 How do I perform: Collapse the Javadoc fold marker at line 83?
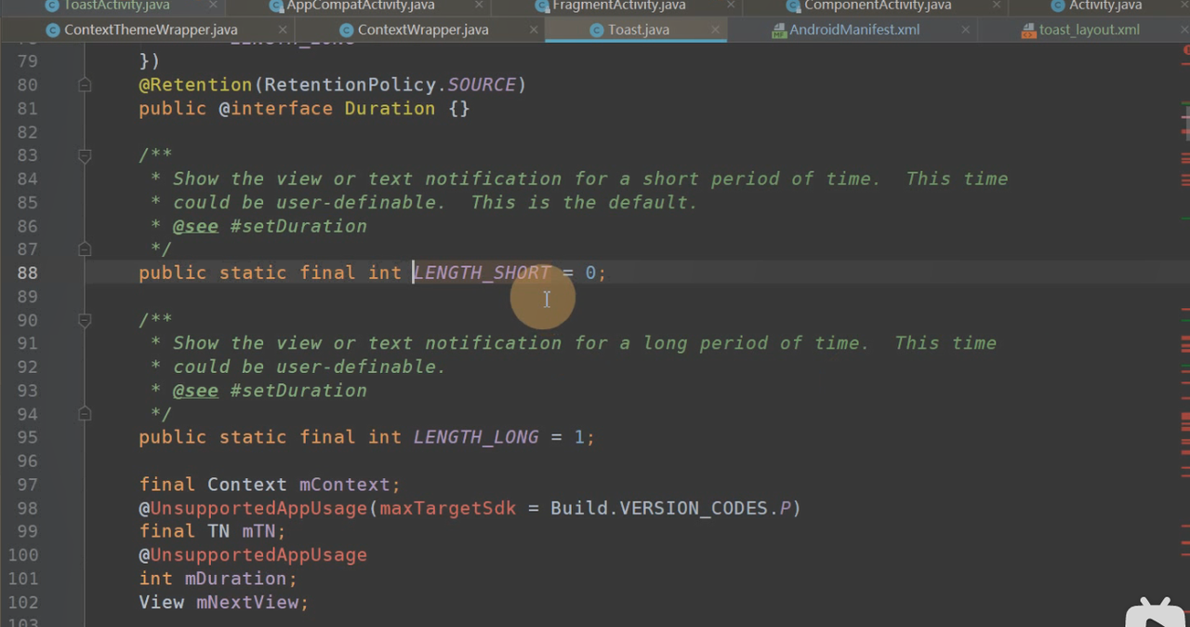tap(85, 155)
